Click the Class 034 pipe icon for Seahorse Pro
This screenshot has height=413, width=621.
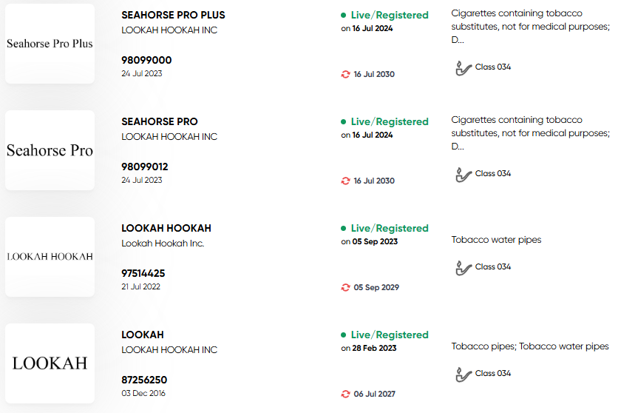click(x=463, y=175)
